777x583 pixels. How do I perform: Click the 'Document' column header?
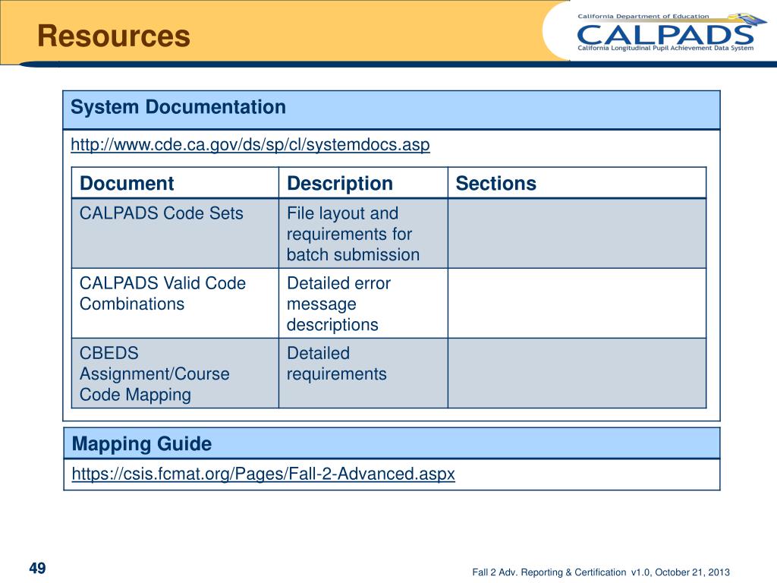click(x=175, y=183)
